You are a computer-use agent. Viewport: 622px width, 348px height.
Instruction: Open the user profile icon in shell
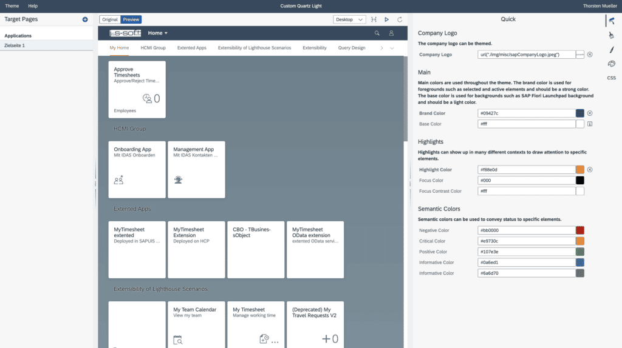pos(391,33)
